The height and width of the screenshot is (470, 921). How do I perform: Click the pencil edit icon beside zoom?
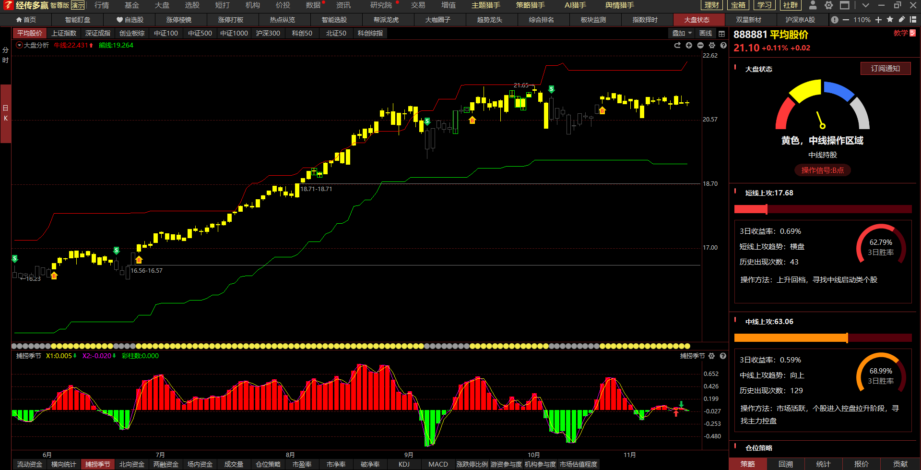[901, 20]
